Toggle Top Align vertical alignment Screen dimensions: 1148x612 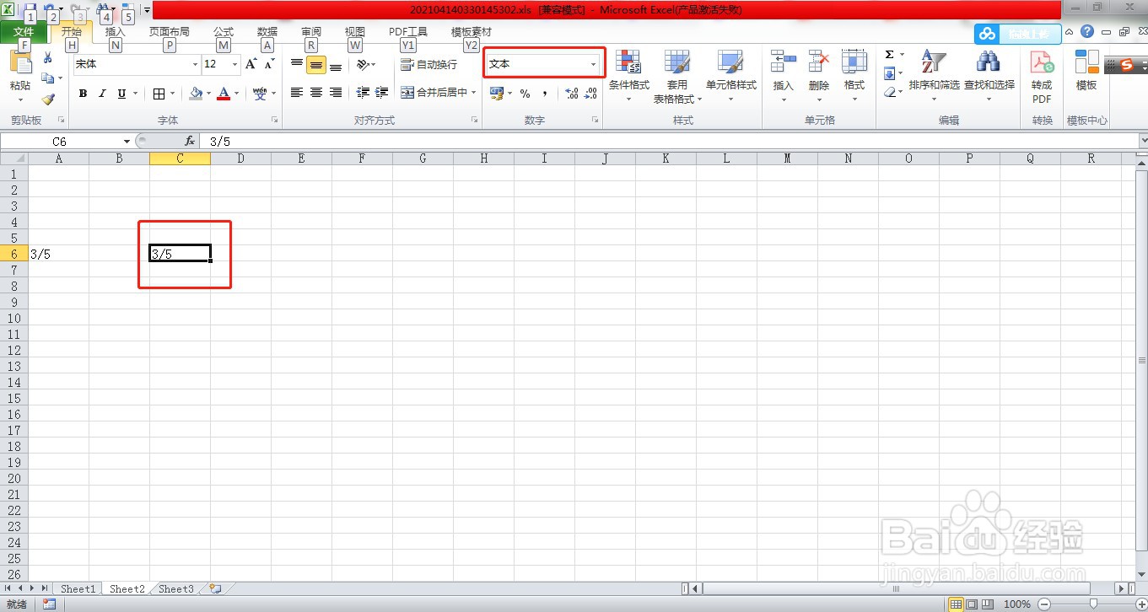(x=297, y=64)
